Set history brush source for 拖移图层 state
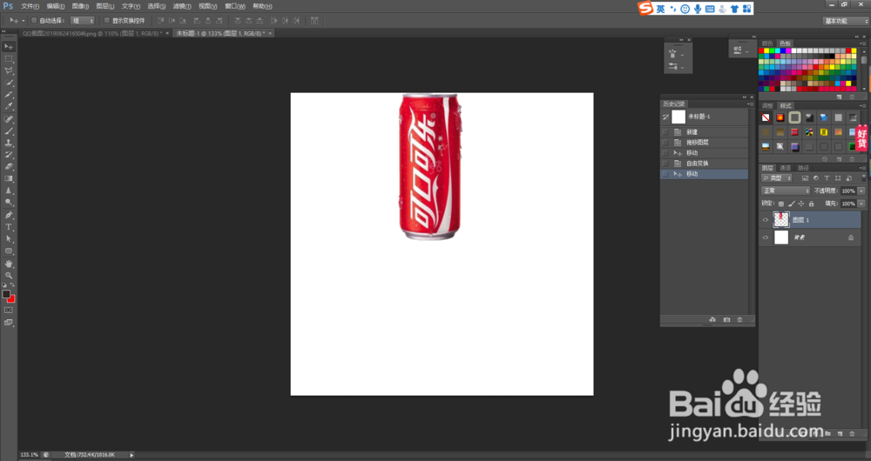 (x=665, y=143)
